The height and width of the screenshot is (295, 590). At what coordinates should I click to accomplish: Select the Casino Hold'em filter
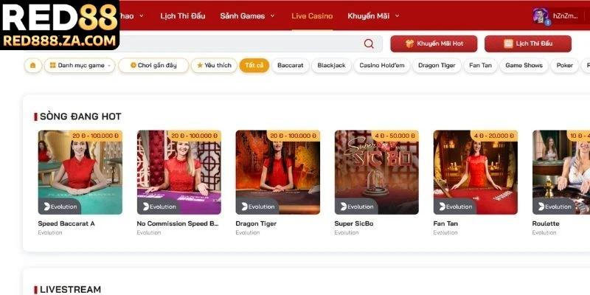coord(382,65)
